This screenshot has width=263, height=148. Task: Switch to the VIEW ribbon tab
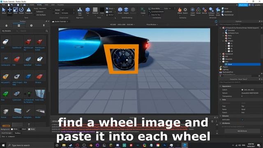(53, 5)
